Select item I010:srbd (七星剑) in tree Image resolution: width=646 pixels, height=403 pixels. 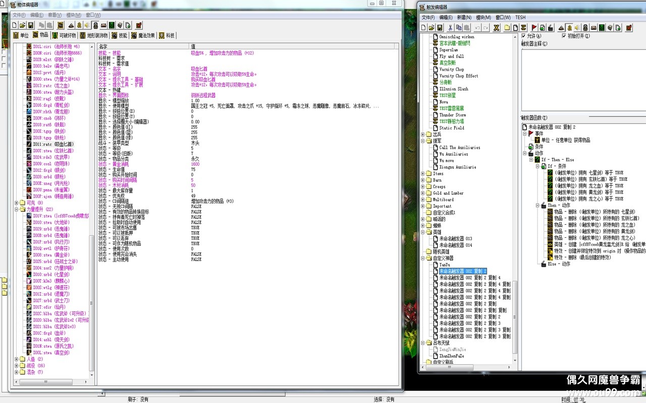(51, 275)
